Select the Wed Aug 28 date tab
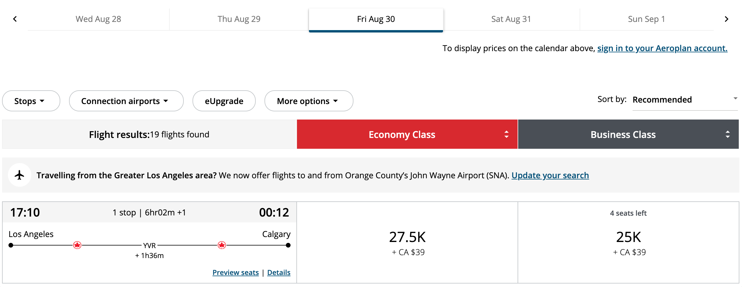 point(98,19)
